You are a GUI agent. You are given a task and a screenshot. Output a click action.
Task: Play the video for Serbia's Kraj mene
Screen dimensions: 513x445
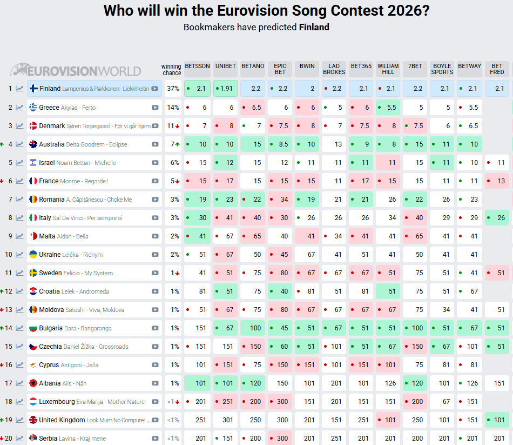[155, 438]
